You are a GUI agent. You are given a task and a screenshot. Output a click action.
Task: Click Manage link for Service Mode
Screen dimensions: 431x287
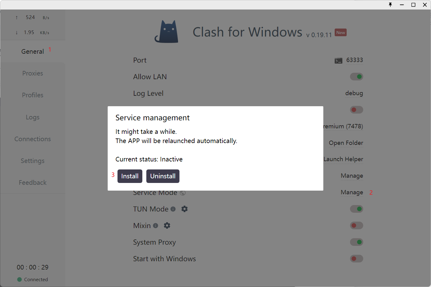click(x=352, y=192)
